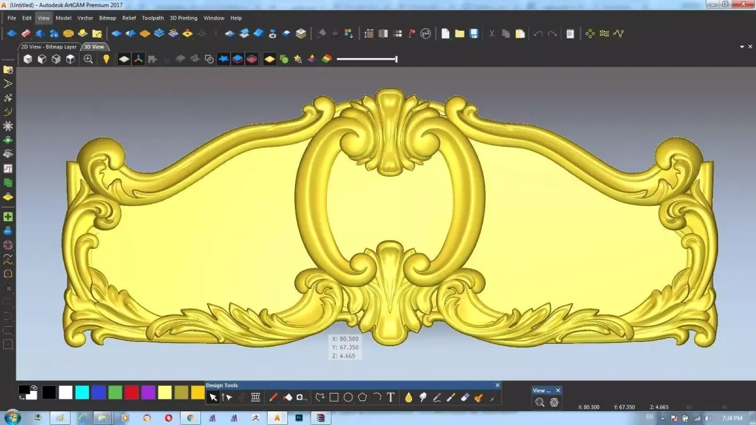This screenshot has height=425, width=756.
Task: Close the floating View panel
Action: point(558,390)
